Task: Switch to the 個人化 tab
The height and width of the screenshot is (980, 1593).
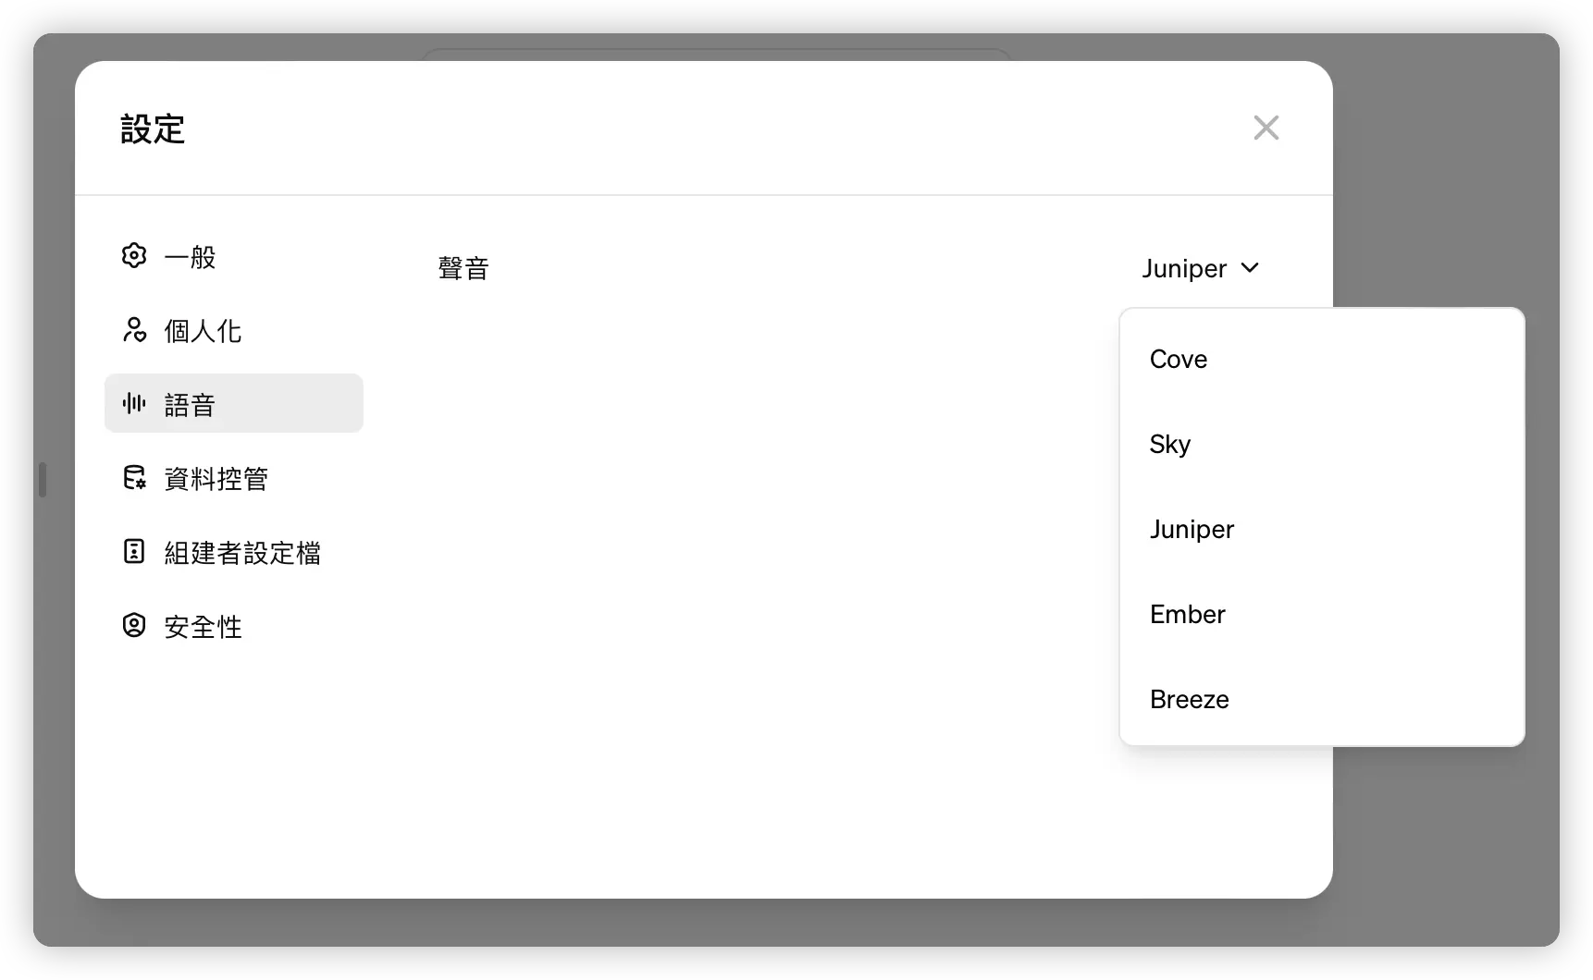Action: click(x=233, y=330)
